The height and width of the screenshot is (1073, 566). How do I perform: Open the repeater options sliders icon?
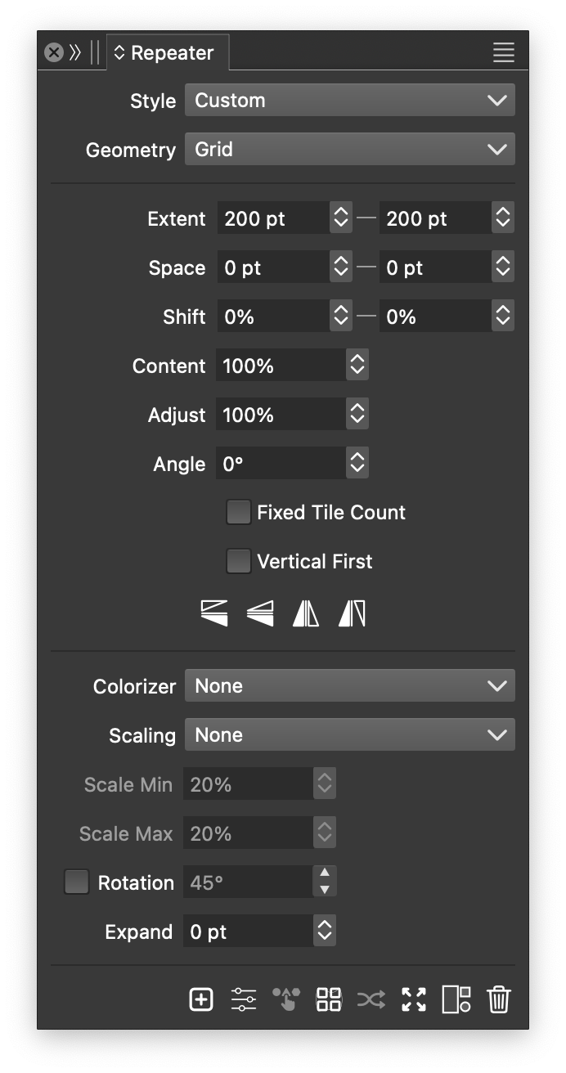tap(244, 999)
